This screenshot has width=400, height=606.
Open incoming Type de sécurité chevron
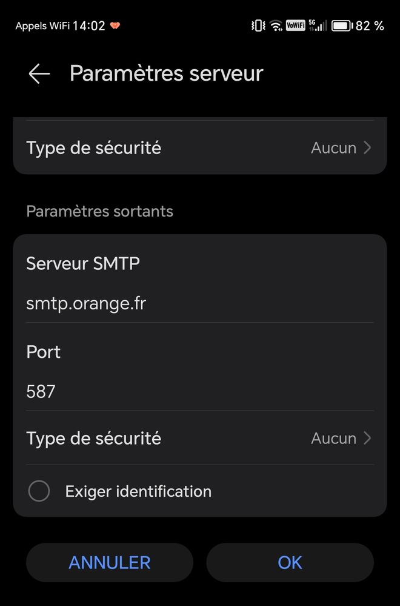pyautogui.click(x=367, y=147)
